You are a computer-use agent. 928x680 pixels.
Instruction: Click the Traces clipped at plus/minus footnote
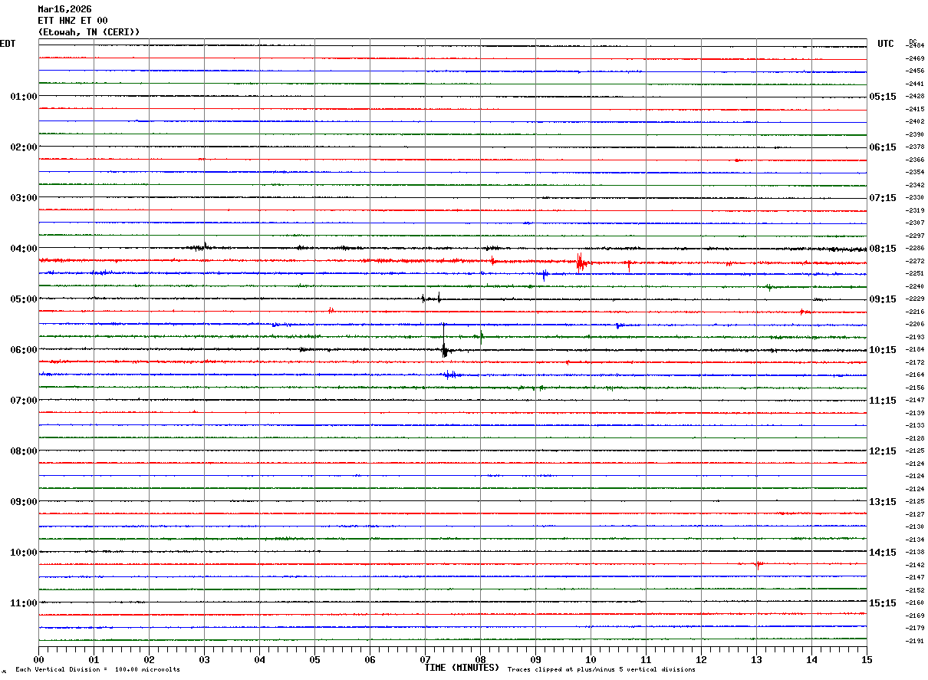pyautogui.click(x=601, y=670)
